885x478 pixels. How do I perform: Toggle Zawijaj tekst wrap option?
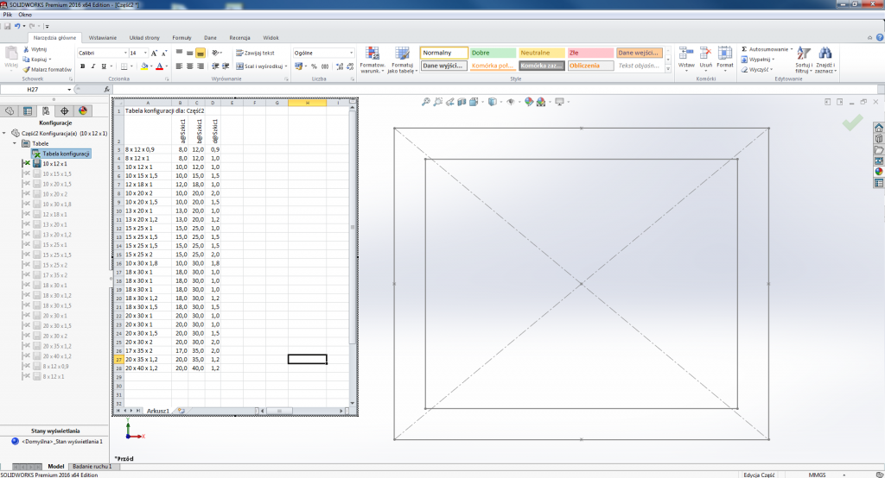point(252,53)
